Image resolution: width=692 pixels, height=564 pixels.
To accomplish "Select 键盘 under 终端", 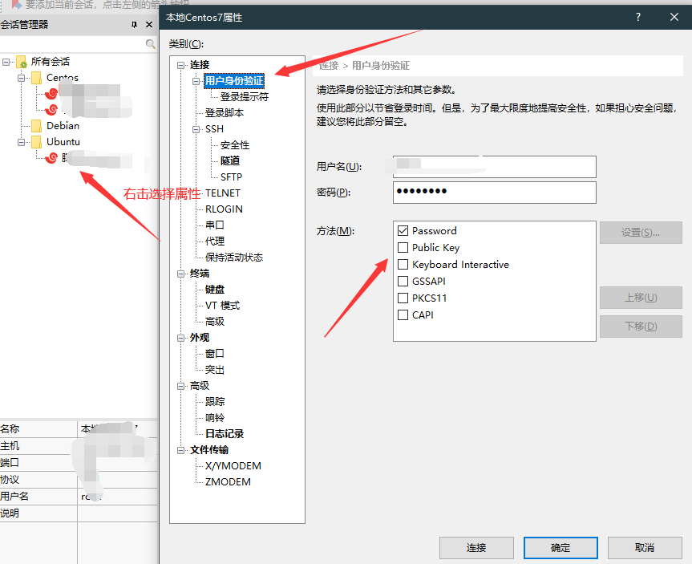I will point(214,290).
